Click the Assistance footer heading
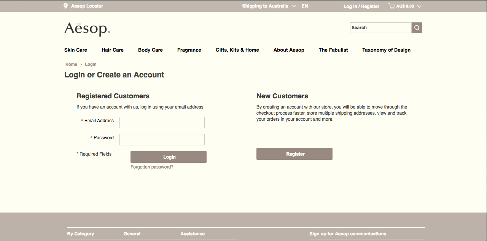The image size is (487, 241). click(x=193, y=234)
